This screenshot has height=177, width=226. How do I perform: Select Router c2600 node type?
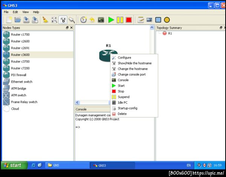pos(38,41)
